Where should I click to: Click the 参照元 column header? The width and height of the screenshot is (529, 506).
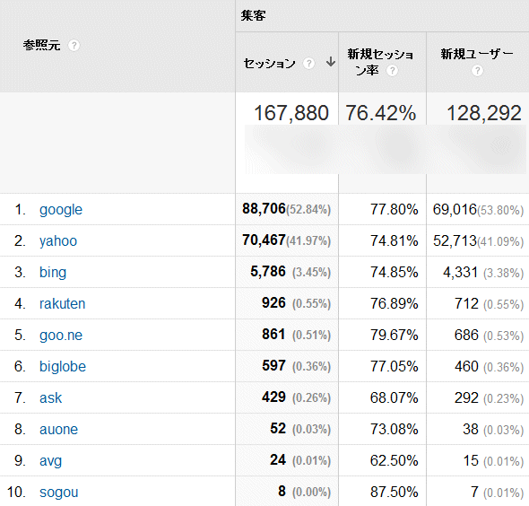[x=42, y=45]
